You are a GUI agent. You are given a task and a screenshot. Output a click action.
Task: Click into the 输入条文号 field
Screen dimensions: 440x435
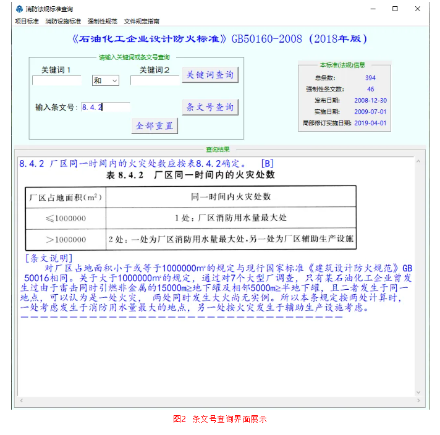(106, 107)
